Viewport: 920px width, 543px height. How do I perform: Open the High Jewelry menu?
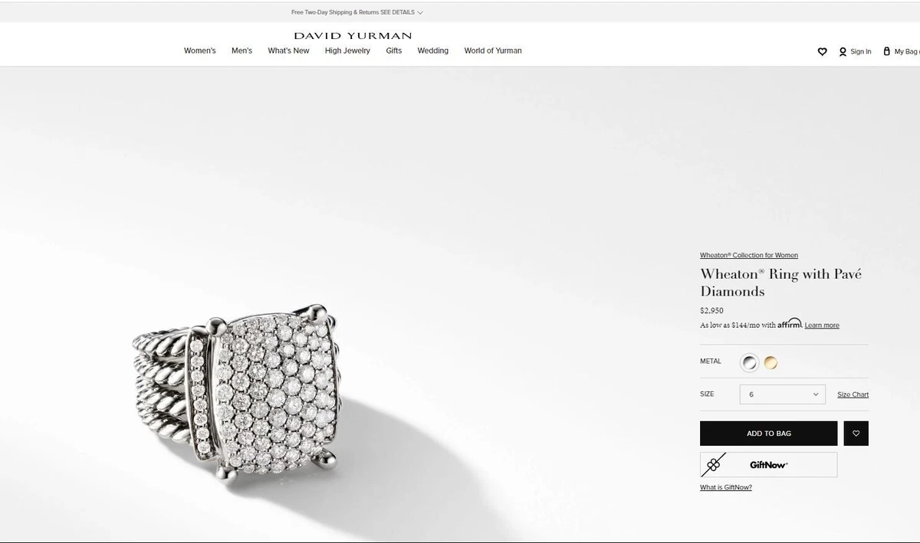(347, 51)
